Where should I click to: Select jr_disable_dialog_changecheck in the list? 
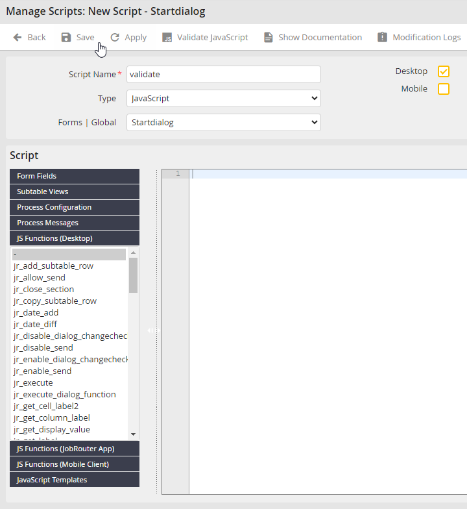click(69, 336)
